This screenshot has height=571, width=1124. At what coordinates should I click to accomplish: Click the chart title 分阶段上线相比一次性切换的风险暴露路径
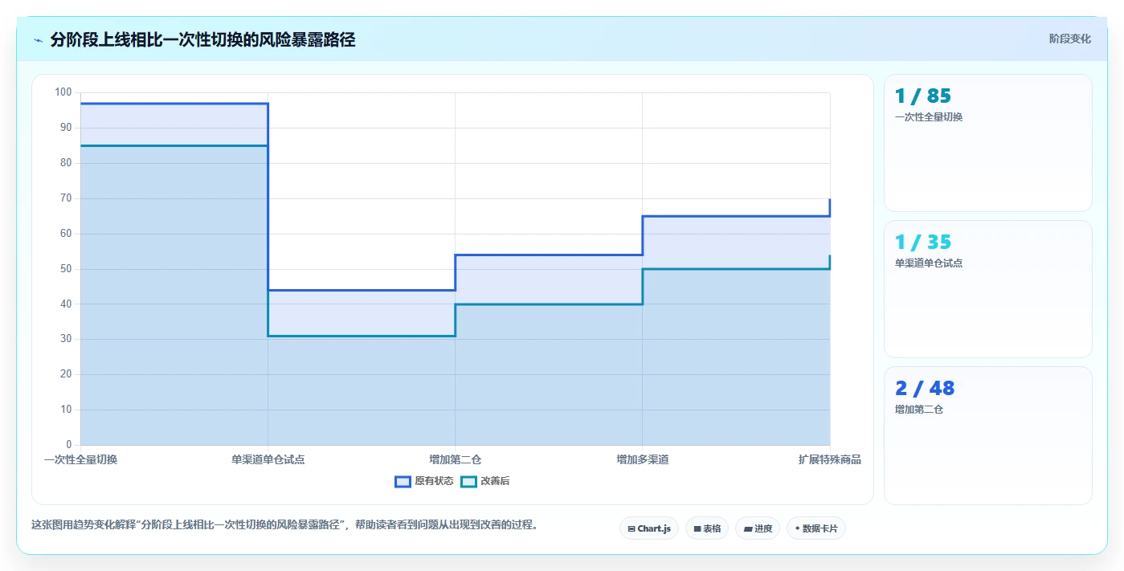tap(202, 39)
